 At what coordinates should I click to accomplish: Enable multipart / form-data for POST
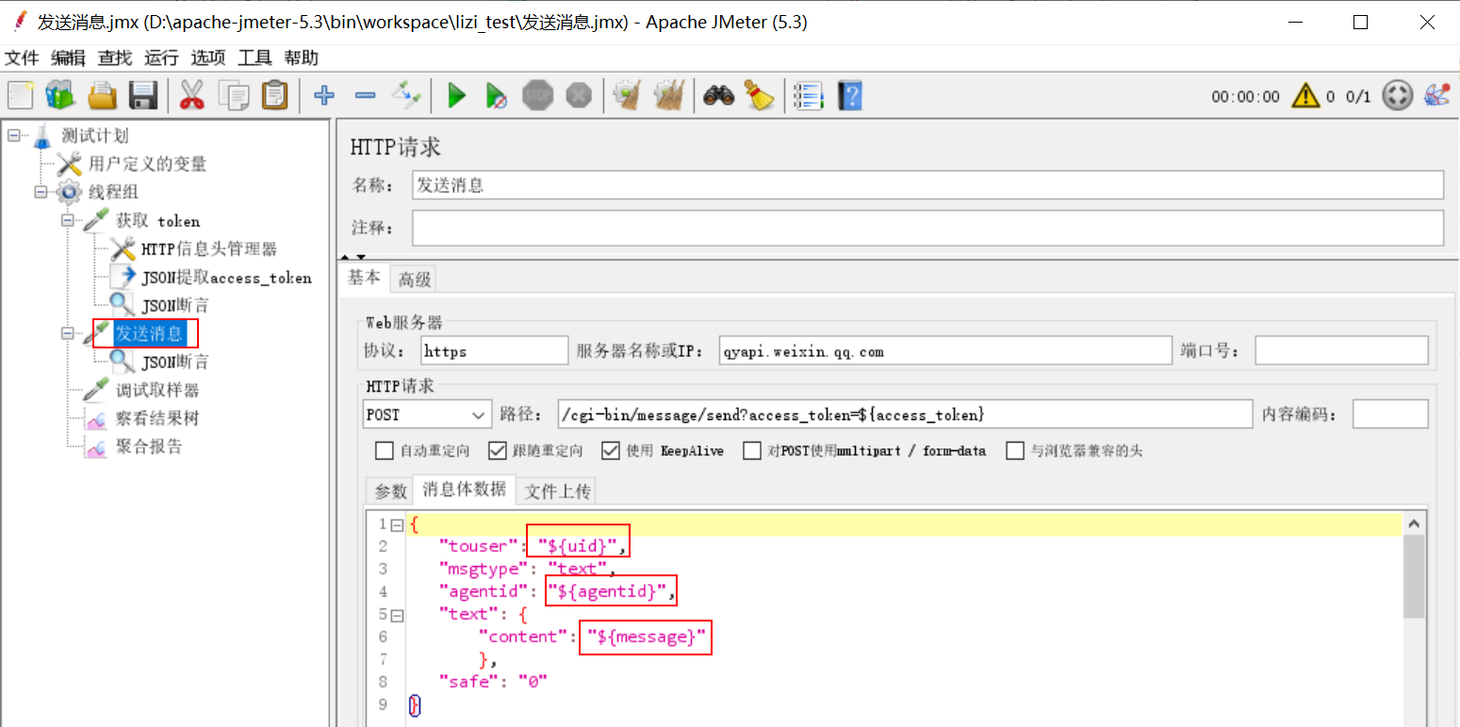coord(751,451)
